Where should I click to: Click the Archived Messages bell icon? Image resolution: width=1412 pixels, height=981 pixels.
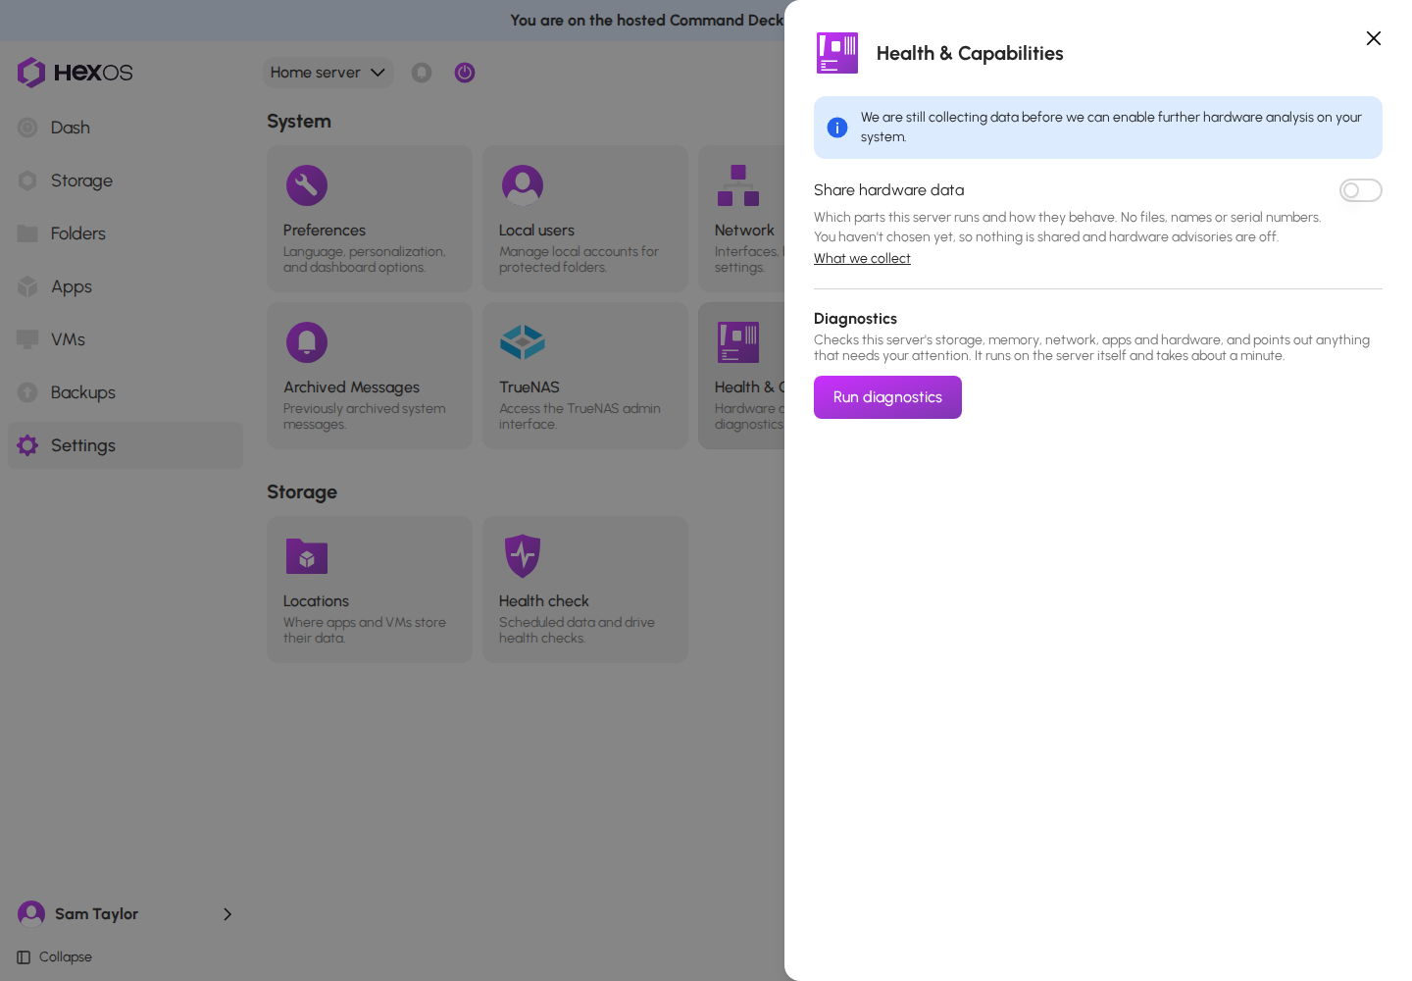307,342
